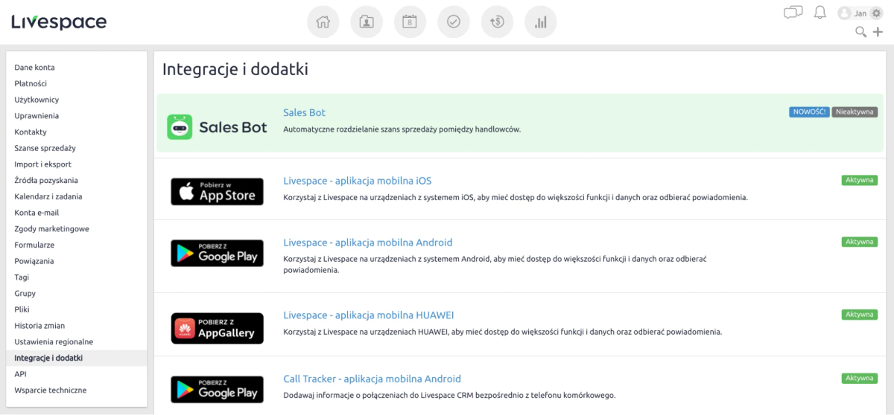Viewport: 894px width, 415px height.
Task: Click the Aktywna badge for Call Tracker
Action: pos(860,379)
